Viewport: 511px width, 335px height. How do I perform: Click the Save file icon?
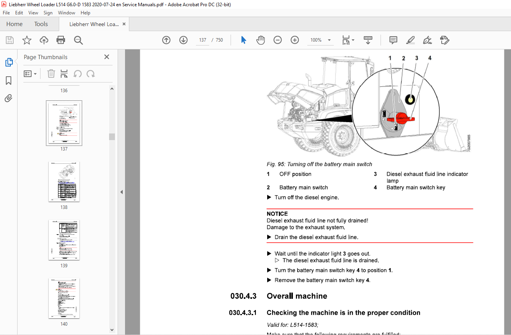(x=10, y=40)
